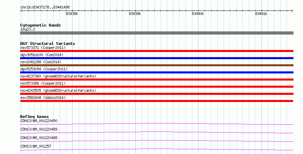Image resolution: width=303 pixels, height=154 pixels.
Task: Click the right arrowhead of the ruler
Action: coord(292,11)
